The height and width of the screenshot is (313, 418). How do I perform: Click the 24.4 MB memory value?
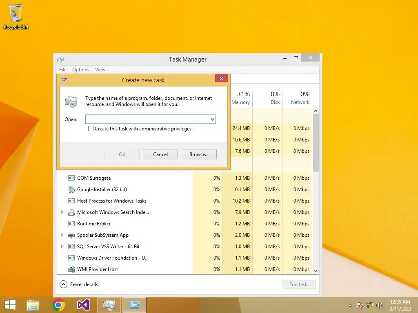(241, 128)
